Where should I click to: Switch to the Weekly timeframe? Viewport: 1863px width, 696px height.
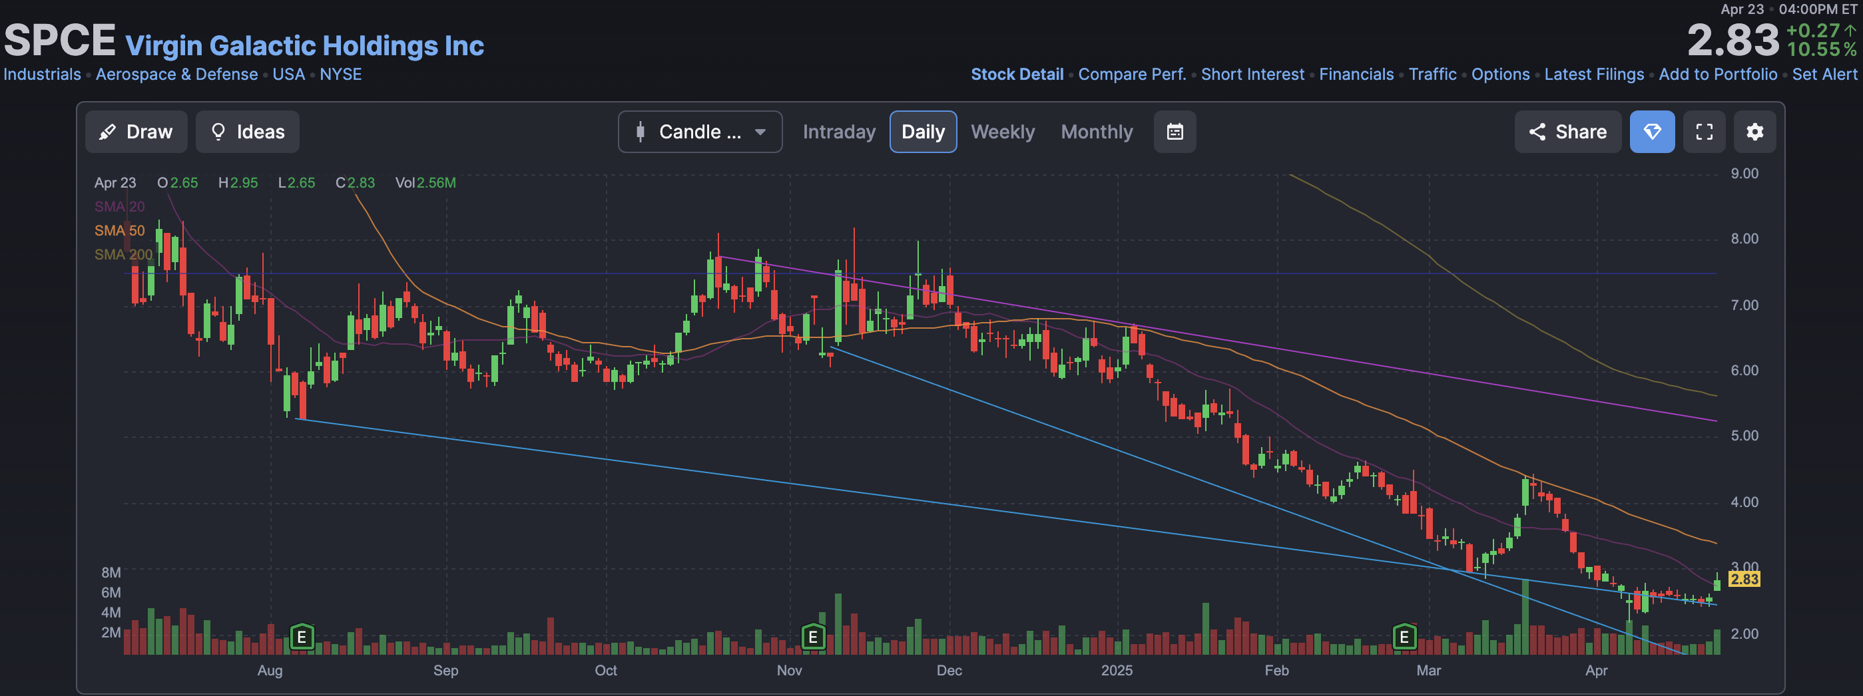click(1002, 132)
